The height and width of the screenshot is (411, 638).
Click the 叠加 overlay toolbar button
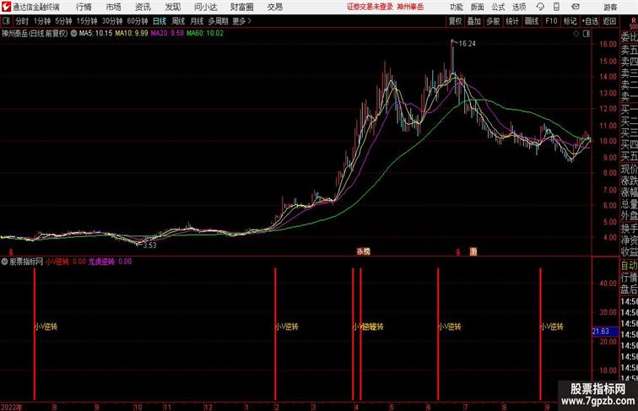coord(474,21)
